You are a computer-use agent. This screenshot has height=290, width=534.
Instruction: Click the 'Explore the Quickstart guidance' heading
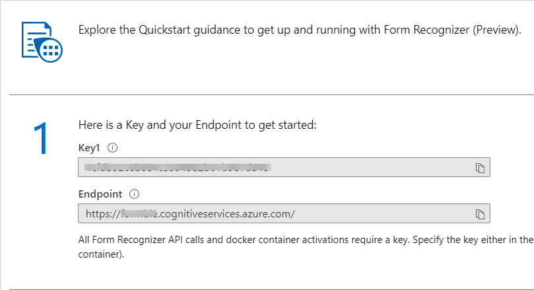tap(198, 30)
